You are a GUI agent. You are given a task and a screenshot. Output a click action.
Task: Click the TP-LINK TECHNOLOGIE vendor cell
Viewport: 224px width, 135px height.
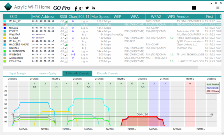pos(190,55)
